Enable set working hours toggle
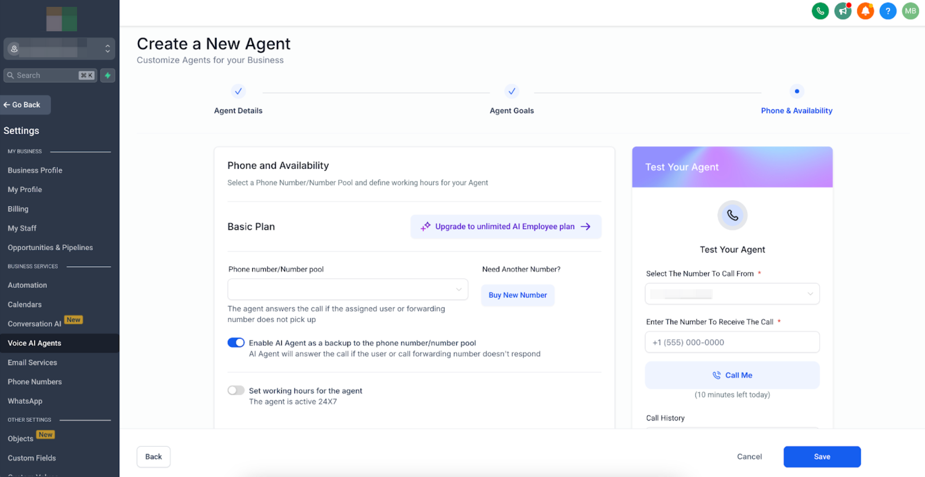 236,390
